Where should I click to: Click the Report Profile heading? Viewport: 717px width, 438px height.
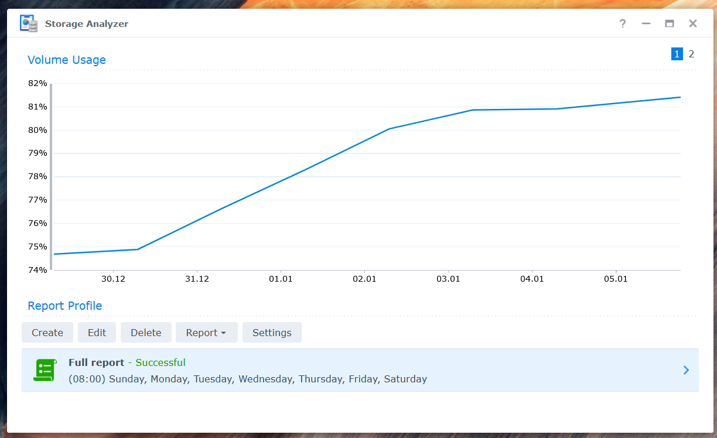click(x=65, y=306)
